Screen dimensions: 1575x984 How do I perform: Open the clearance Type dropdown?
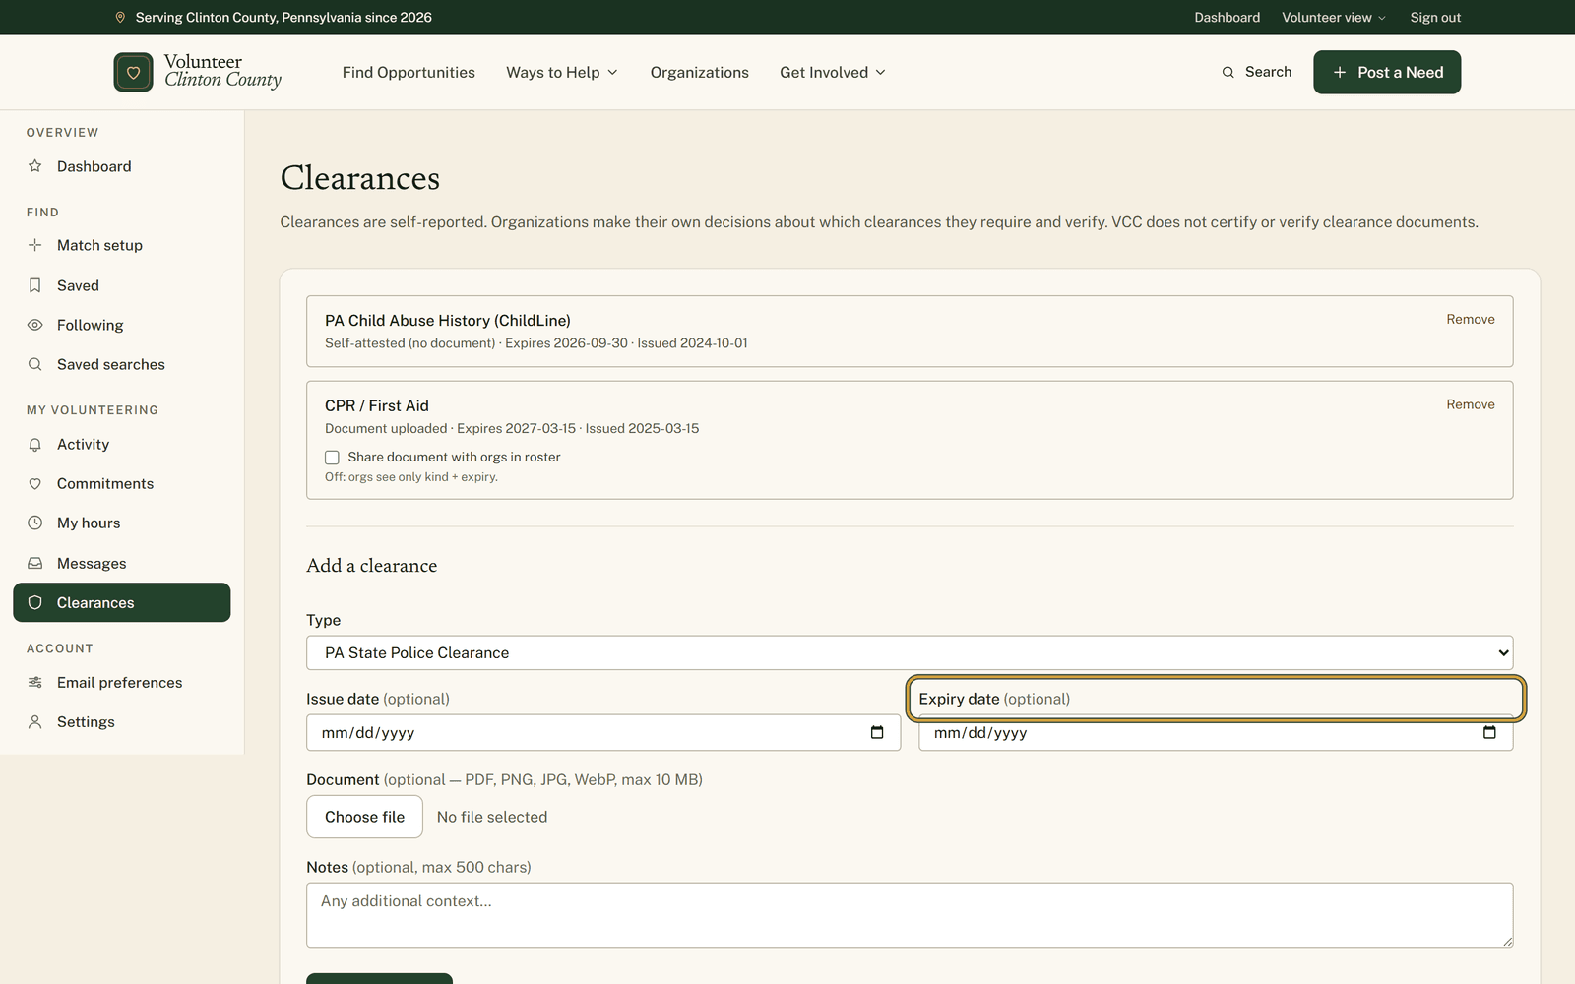coord(910,652)
